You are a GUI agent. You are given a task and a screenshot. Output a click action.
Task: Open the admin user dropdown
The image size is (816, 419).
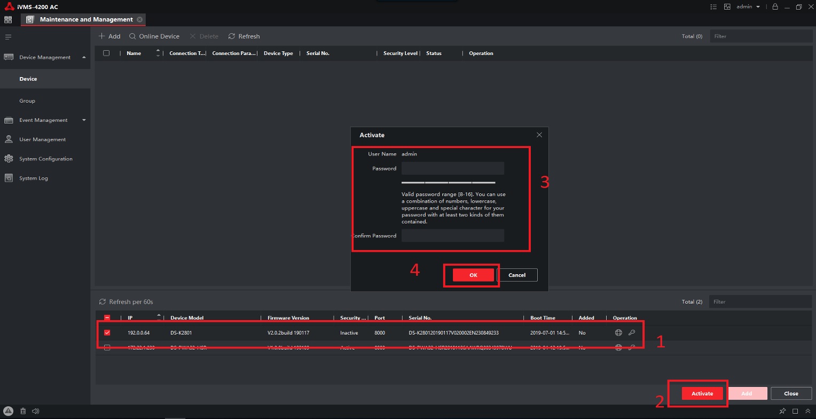tap(748, 7)
